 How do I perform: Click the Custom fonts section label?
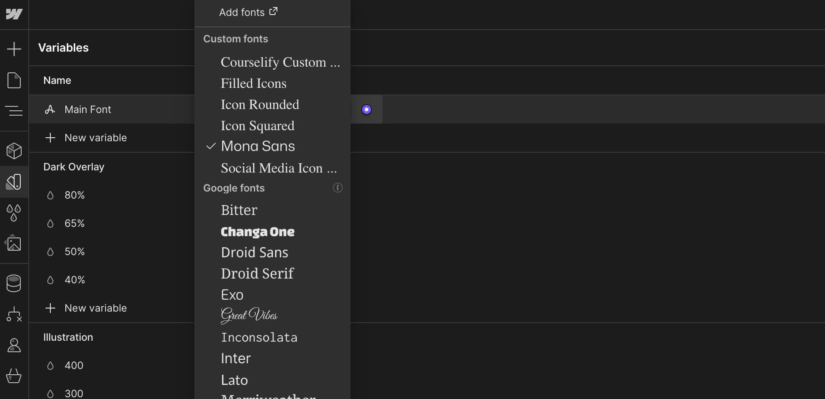click(236, 39)
